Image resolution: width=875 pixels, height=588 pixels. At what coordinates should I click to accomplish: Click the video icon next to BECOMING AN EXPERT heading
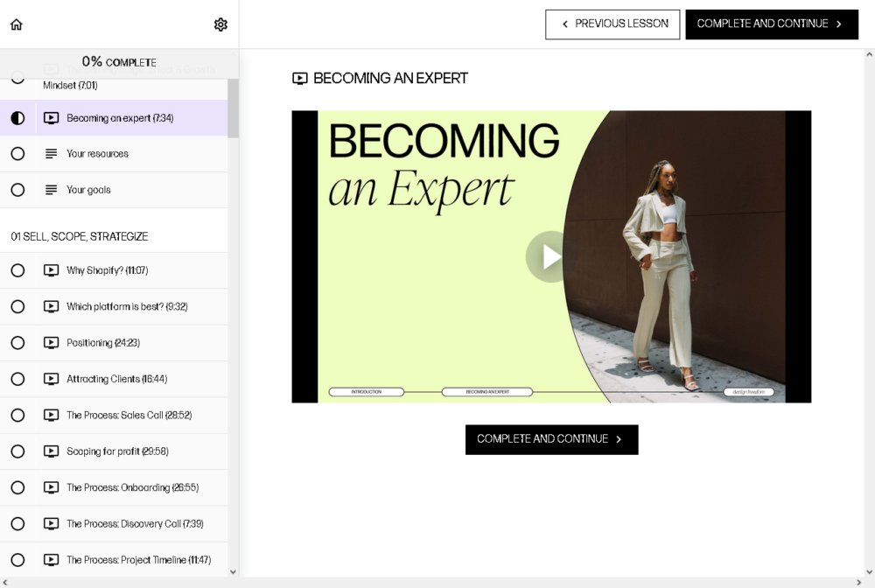299,79
